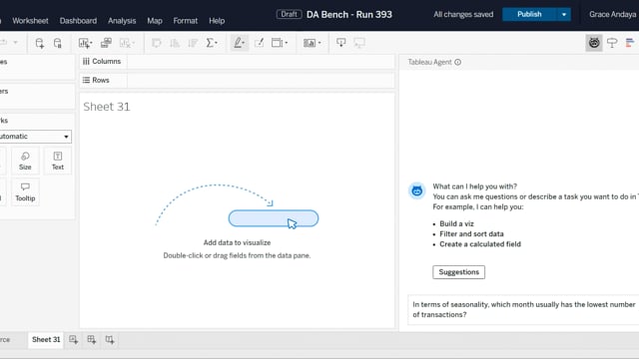Open the Worksheet menu

(30, 21)
